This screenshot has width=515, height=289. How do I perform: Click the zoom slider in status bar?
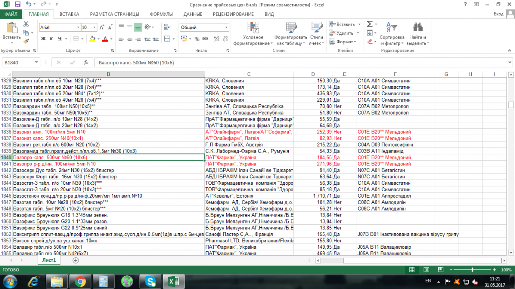pos(472,270)
